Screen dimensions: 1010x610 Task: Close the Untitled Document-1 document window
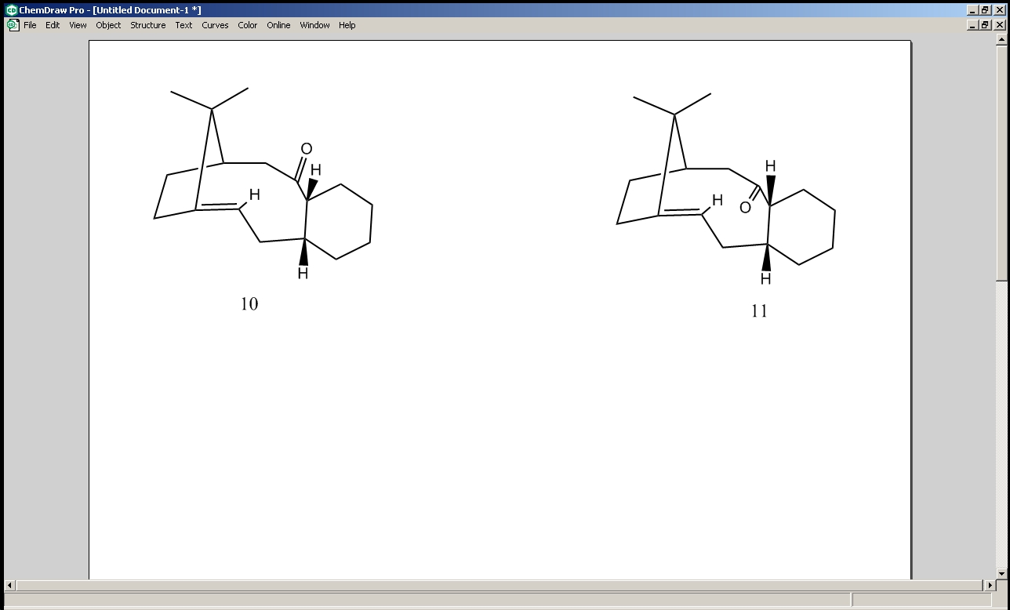click(999, 25)
